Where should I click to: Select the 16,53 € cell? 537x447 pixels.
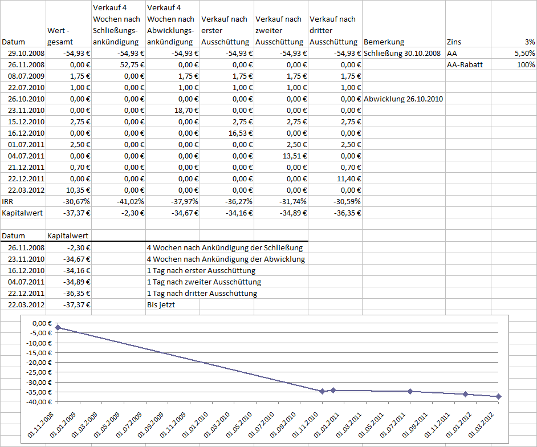[x=227, y=133]
